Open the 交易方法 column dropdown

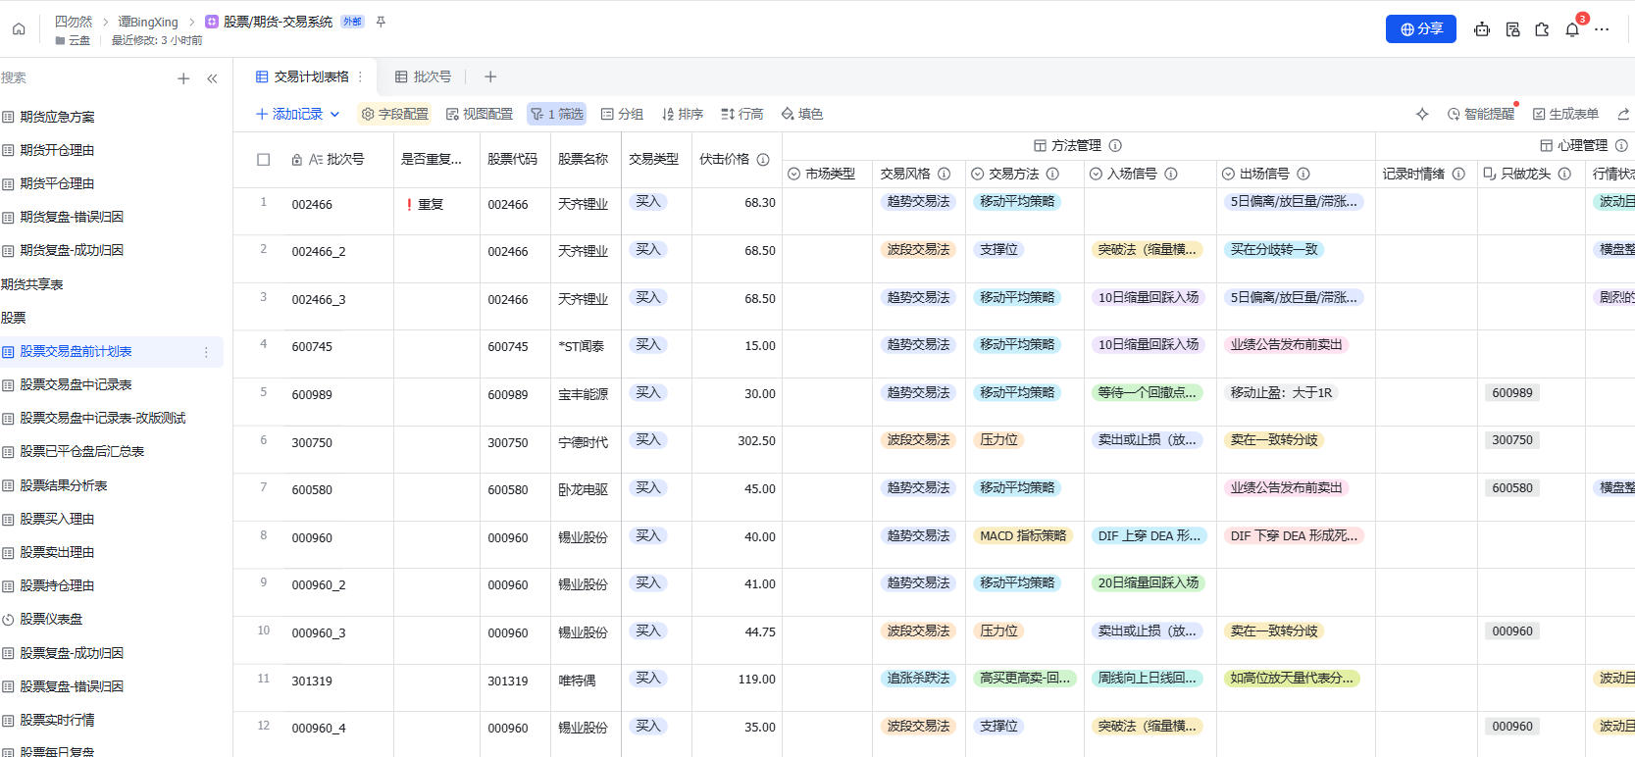[978, 174]
